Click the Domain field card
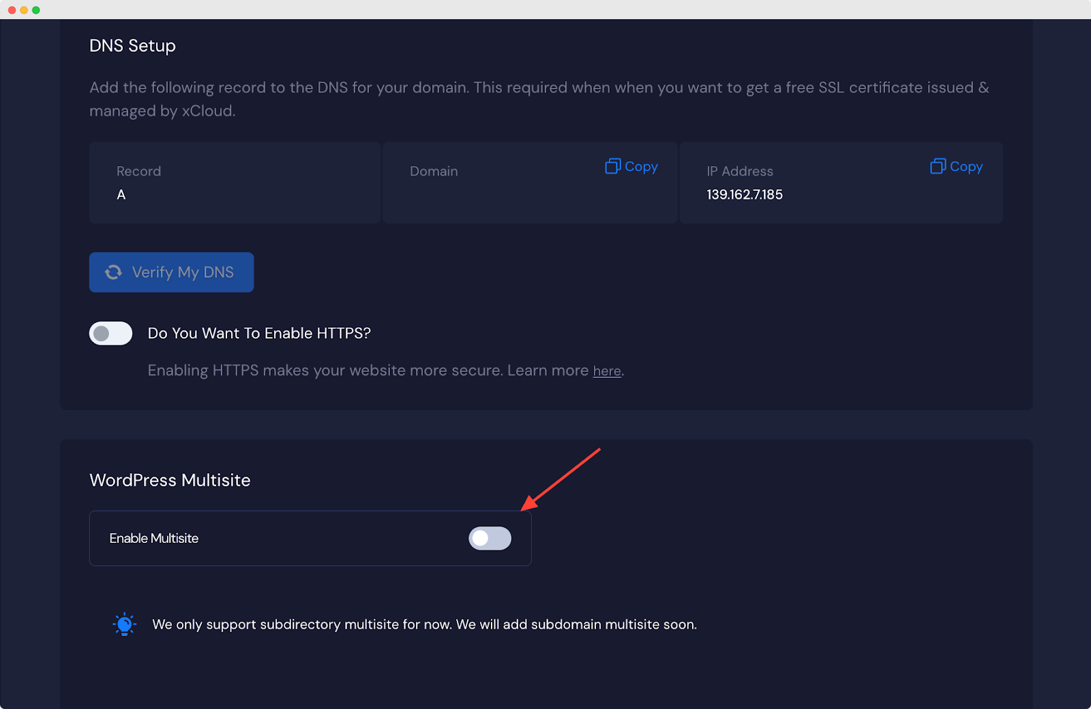 pyautogui.click(x=477, y=183)
